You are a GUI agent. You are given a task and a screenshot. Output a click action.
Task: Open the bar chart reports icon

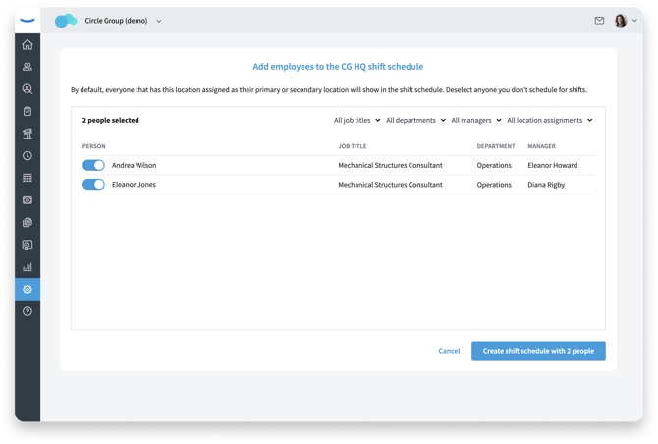click(27, 267)
